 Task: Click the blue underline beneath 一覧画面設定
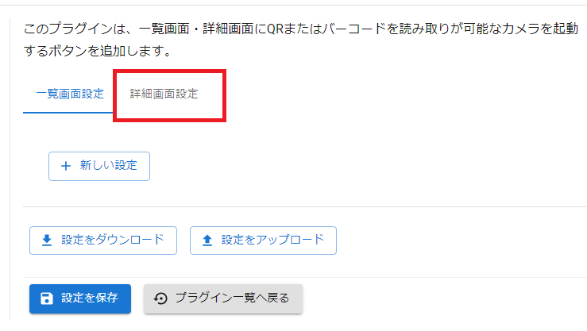click(68, 112)
